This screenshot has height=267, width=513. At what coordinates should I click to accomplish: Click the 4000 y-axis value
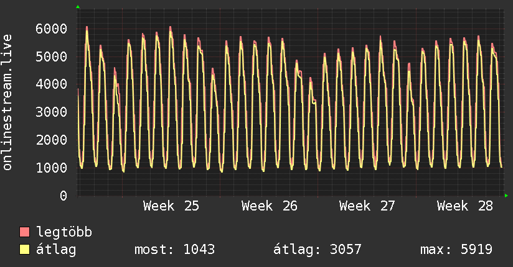point(52,84)
